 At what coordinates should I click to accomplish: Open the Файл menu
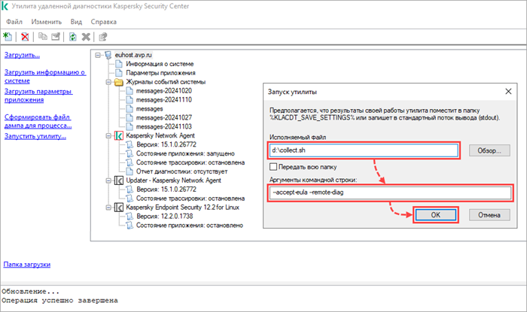pyautogui.click(x=14, y=22)
